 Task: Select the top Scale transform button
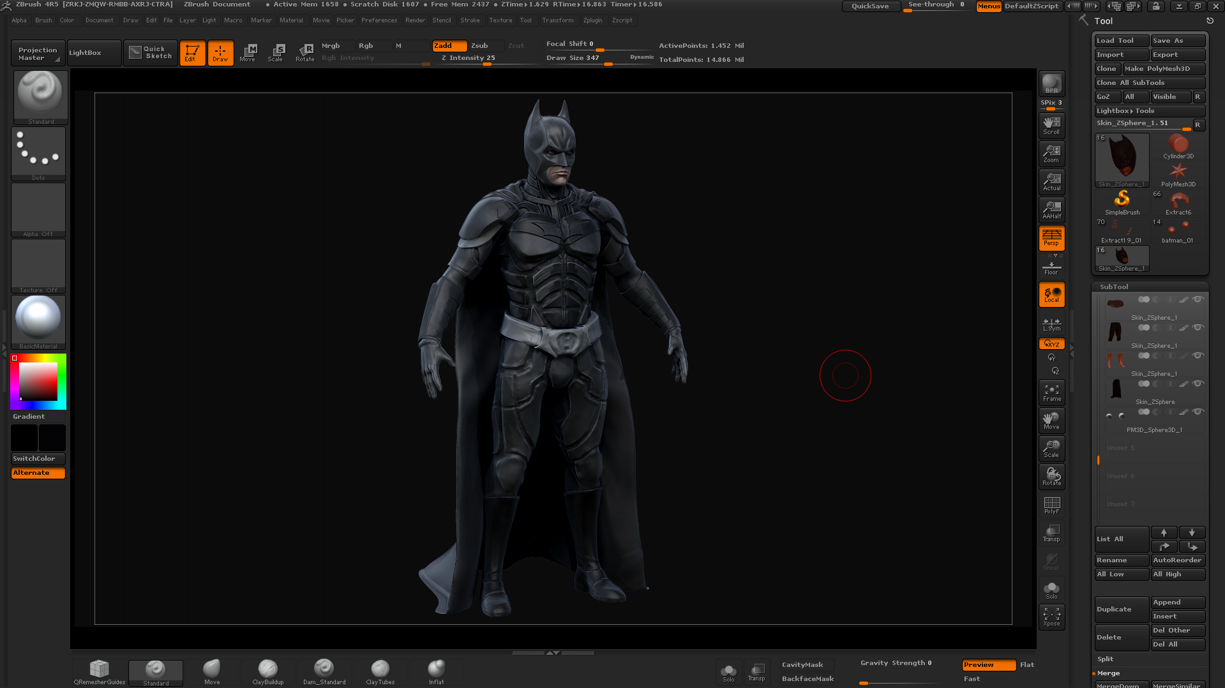[x=276, y=52]
